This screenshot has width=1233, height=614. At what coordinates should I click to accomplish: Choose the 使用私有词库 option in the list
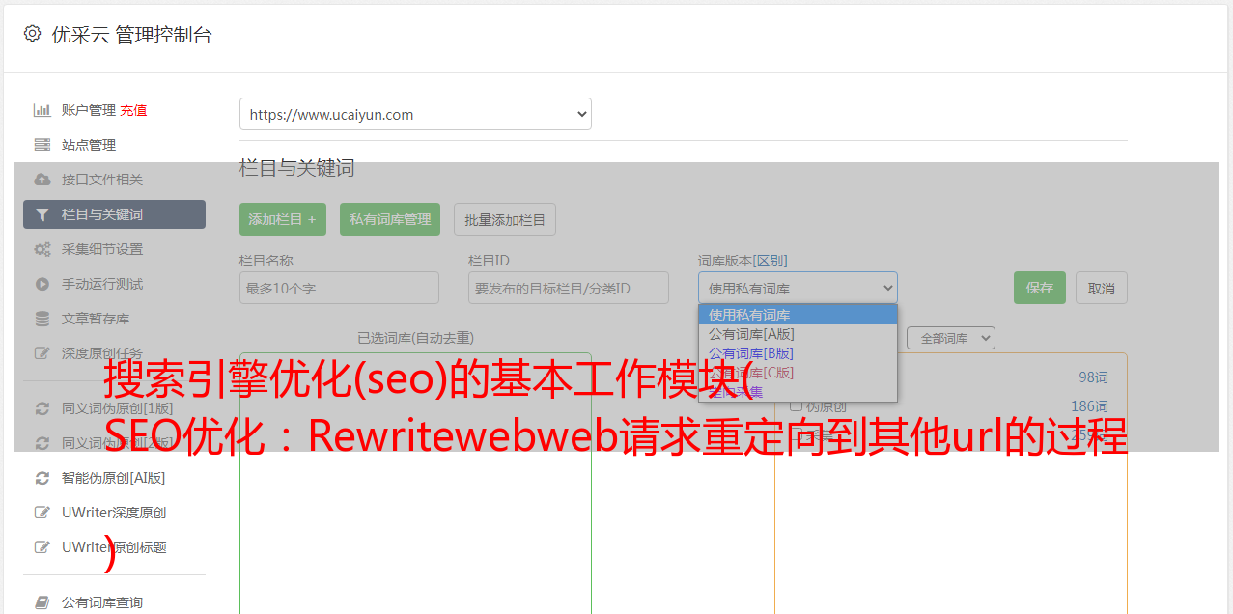[798, 315]
